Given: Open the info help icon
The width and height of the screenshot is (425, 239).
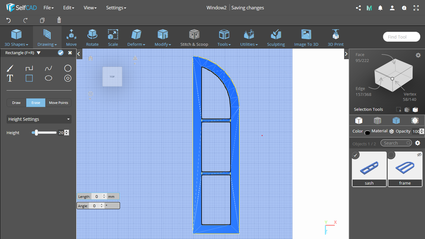Looking at the screenshot, I should tap(404, 8).
